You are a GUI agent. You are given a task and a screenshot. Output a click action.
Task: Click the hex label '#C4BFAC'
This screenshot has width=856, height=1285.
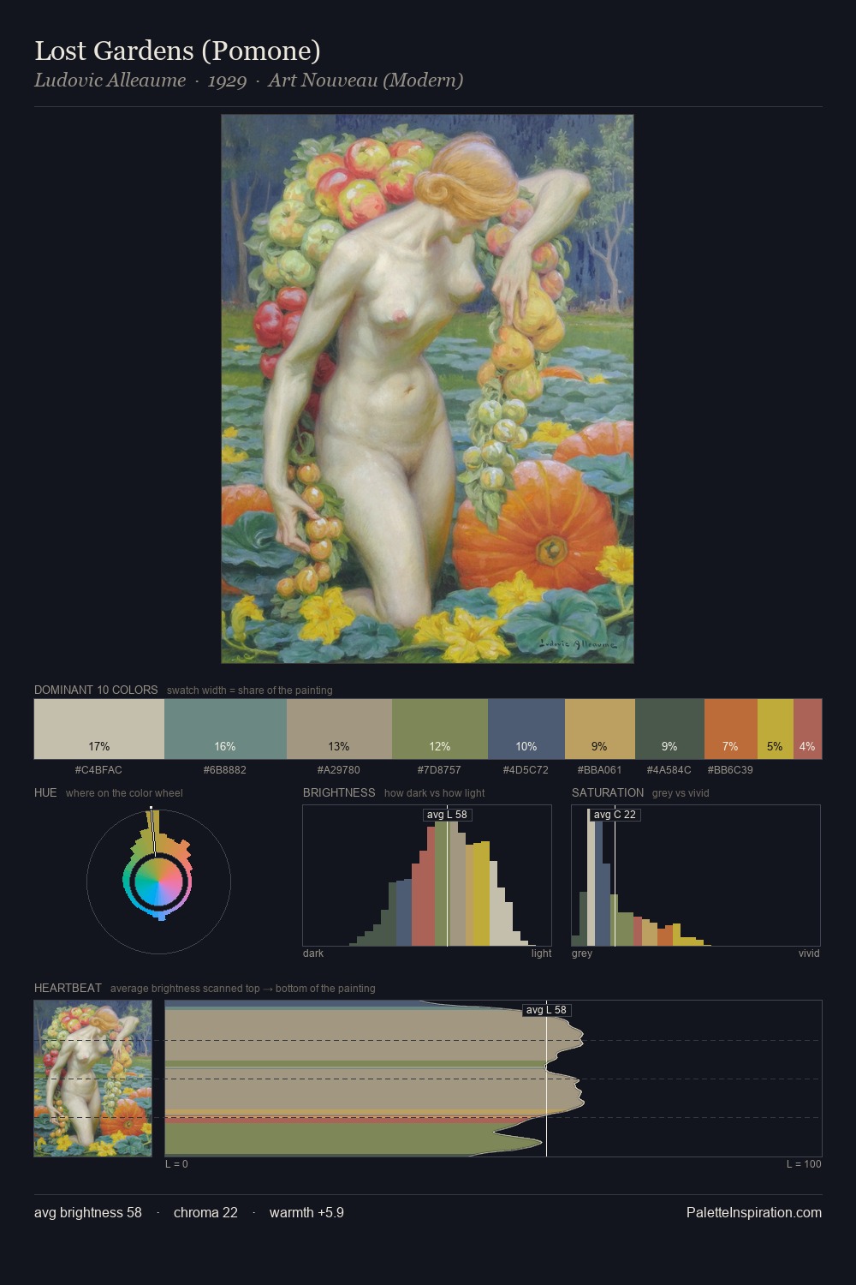98,769
